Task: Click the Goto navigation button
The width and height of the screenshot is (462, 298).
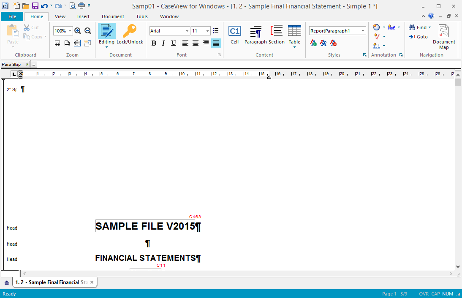Action: pyautogui.click(x=419, y=37)
